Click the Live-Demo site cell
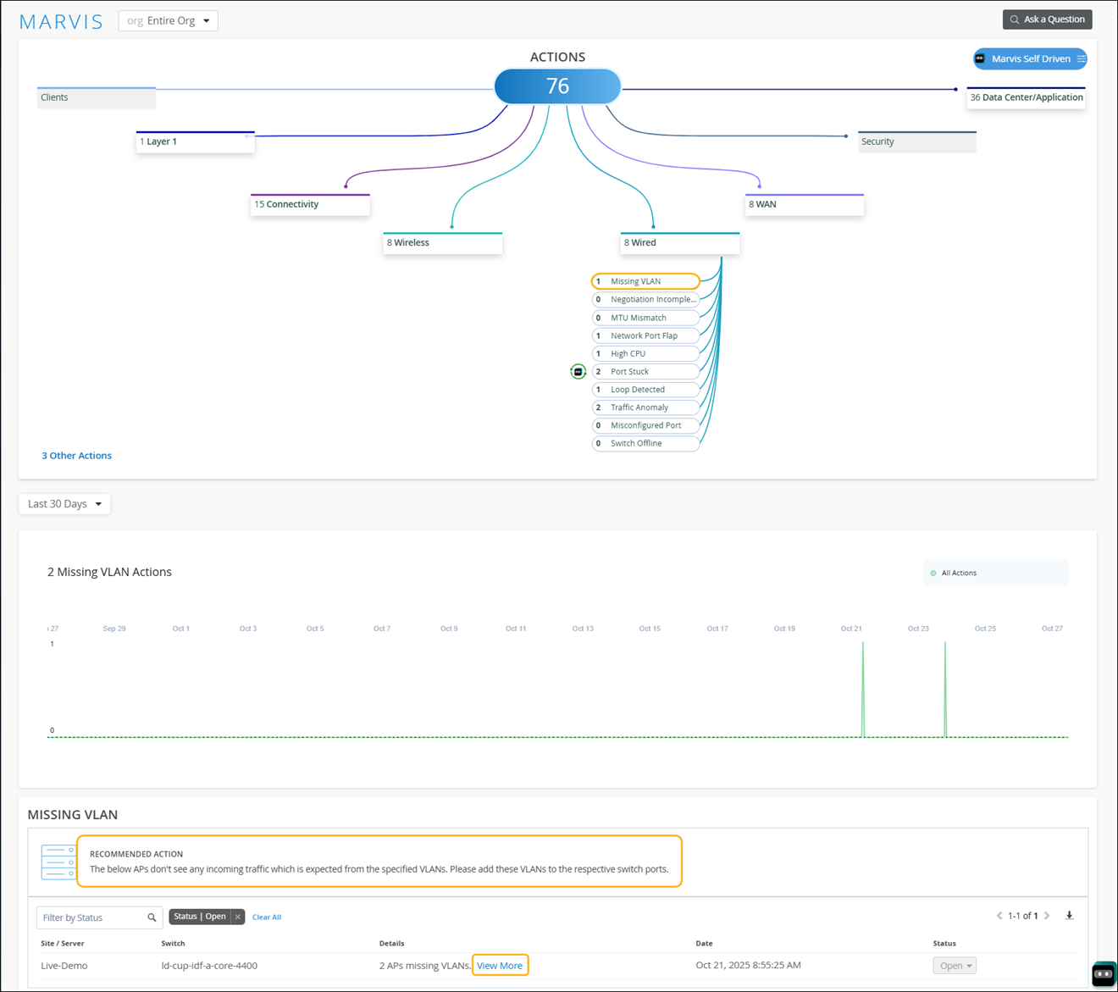This screenshot has width=1118, height=992. 64,966
